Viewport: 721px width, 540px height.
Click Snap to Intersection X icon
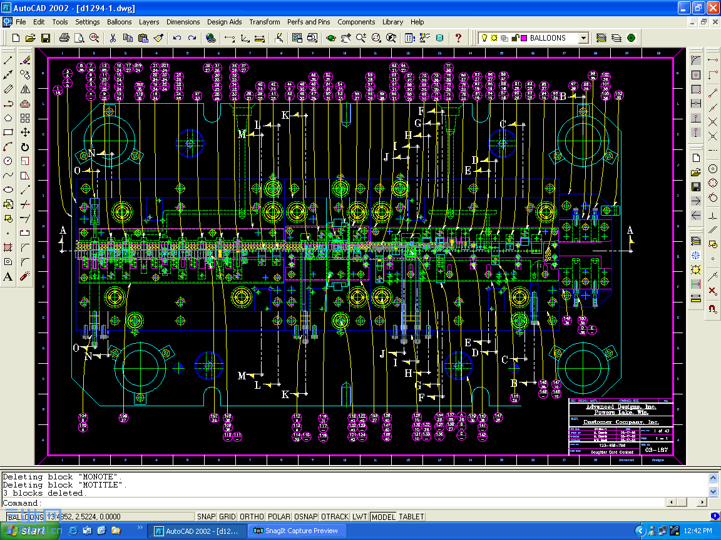pos(713,121)
